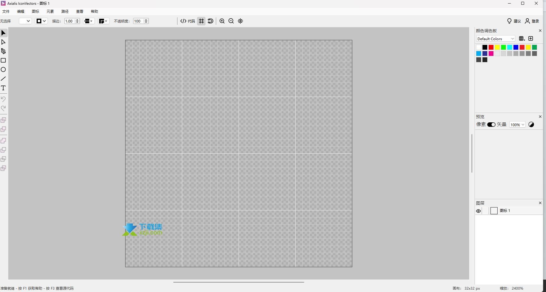
Task: Switch the pixel/vector preview toggle
Action: [x=491, y=125]
